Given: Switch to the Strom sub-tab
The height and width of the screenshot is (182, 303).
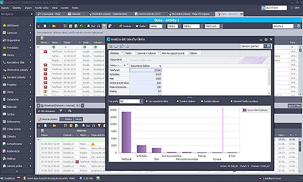Looking at the screenshot, I should [x=78, y=119].
